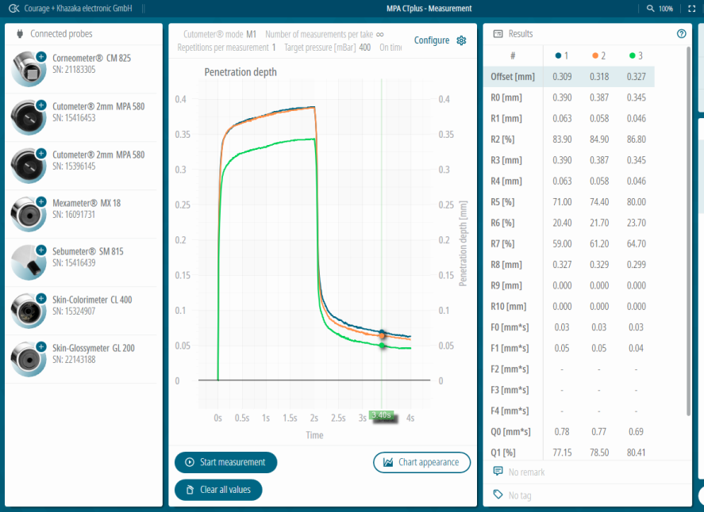Click the Penetration depth chart title
This screenshot has height=512, width=704.
(x=240, y=72)
